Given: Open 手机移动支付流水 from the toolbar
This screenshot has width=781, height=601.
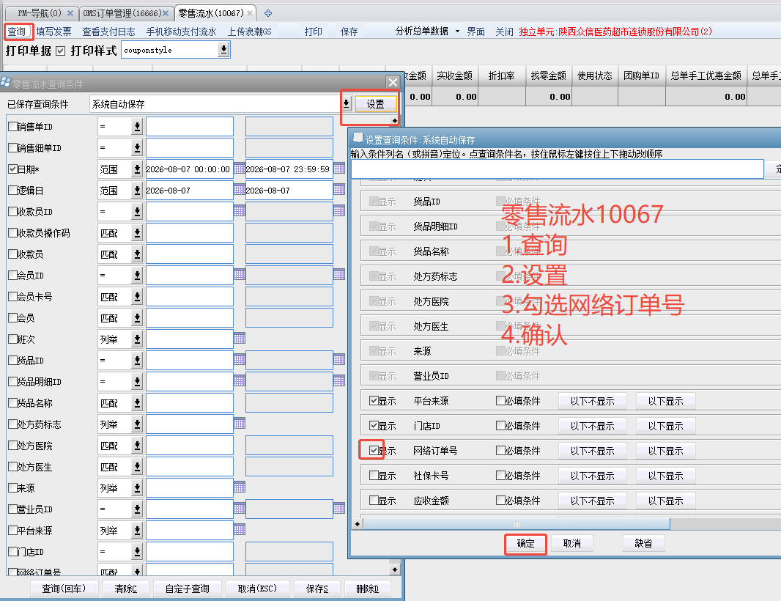Looking at the screenshot, I should (181, 32).
